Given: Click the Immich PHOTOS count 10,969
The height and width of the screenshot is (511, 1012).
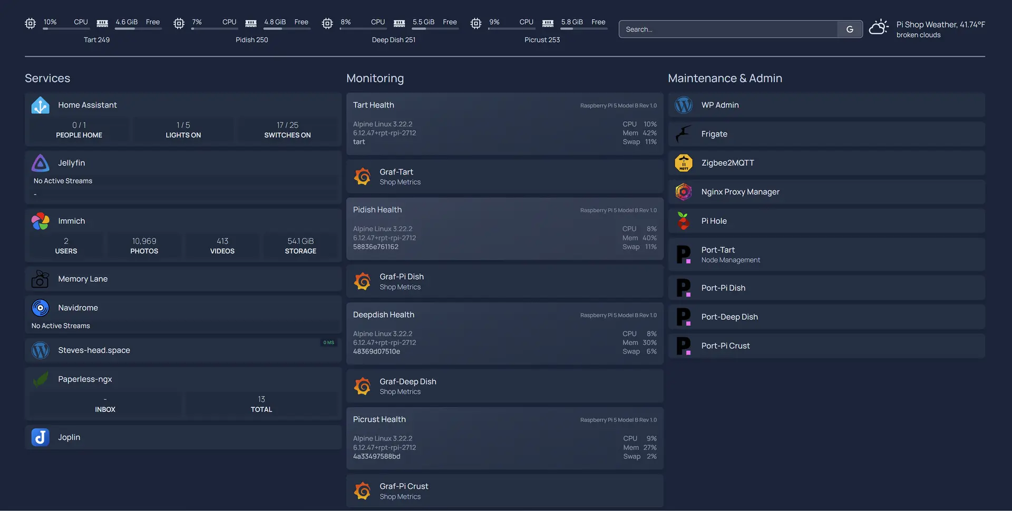Looking at the screenshot, I should 144,241.
